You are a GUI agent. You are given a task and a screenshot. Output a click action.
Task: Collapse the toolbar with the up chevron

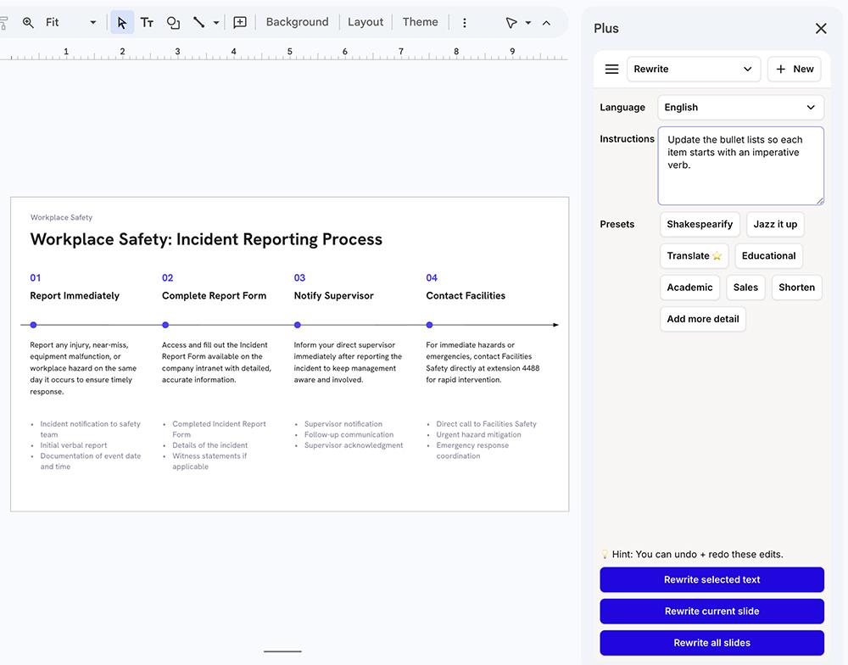click(x=546, y=23)
